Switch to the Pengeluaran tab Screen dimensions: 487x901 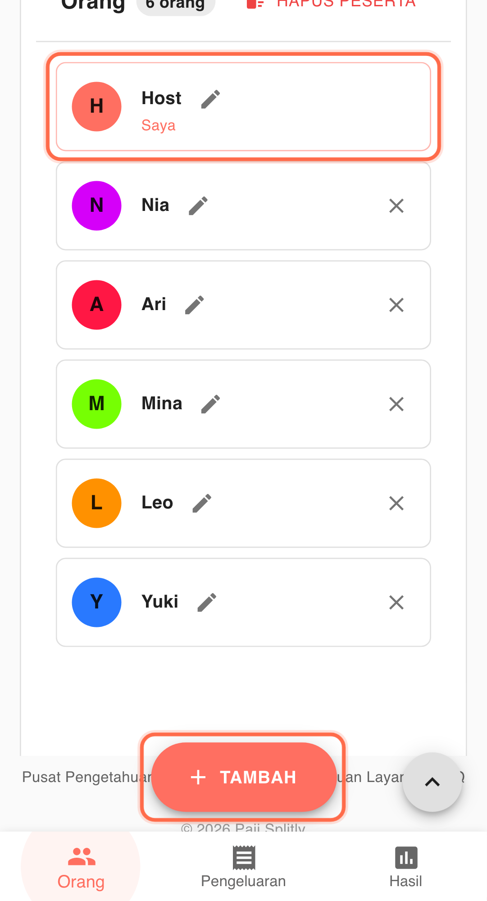[243, 867]
